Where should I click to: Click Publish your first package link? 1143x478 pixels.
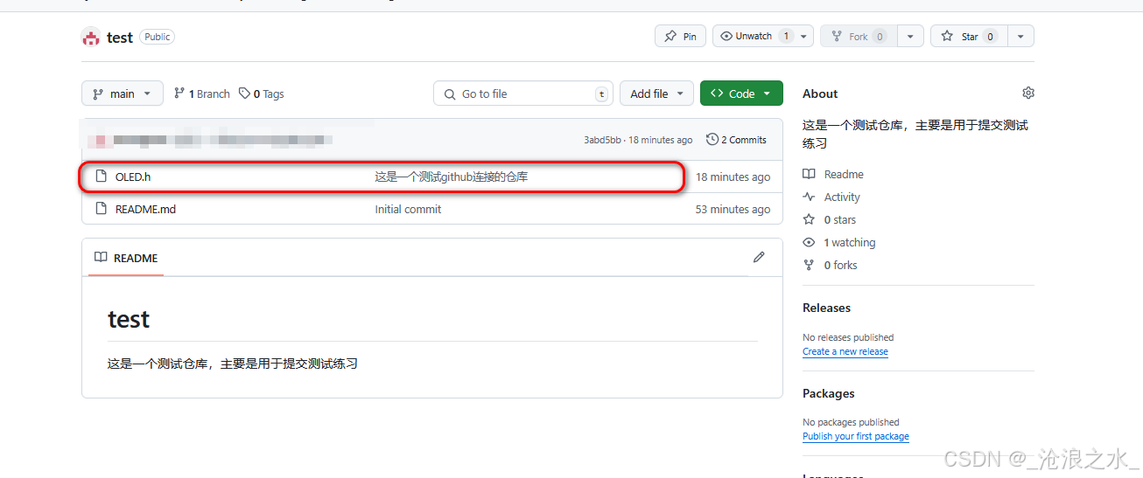856,436
